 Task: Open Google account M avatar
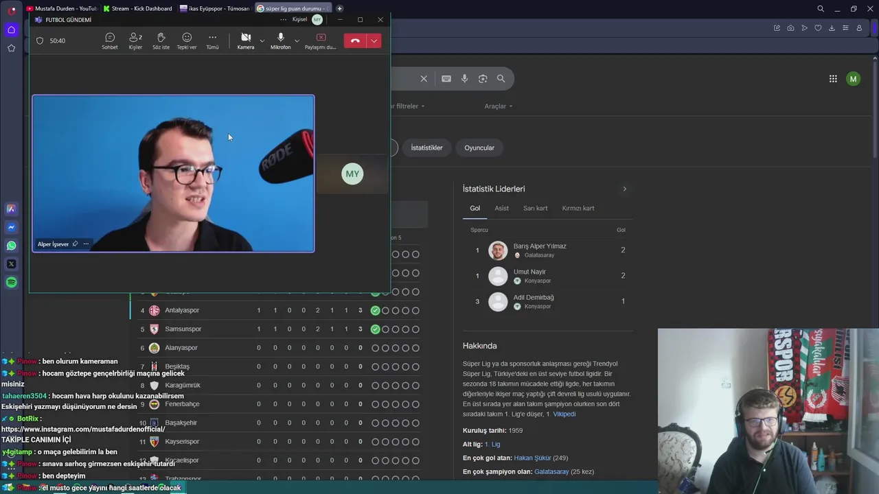[x=853, y=79]
